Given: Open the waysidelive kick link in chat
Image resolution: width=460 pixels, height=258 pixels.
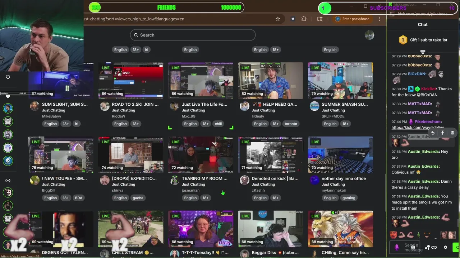Looking at the screenshot, I should click(418, 128).
